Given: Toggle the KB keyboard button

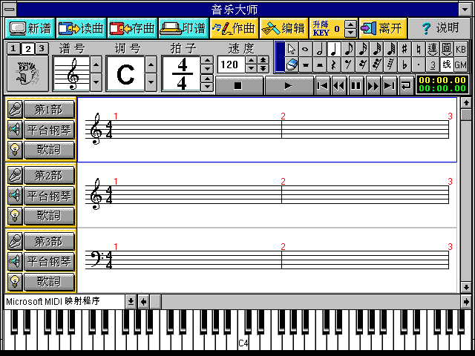Looking at the screenshot, I should coord(460,50).
